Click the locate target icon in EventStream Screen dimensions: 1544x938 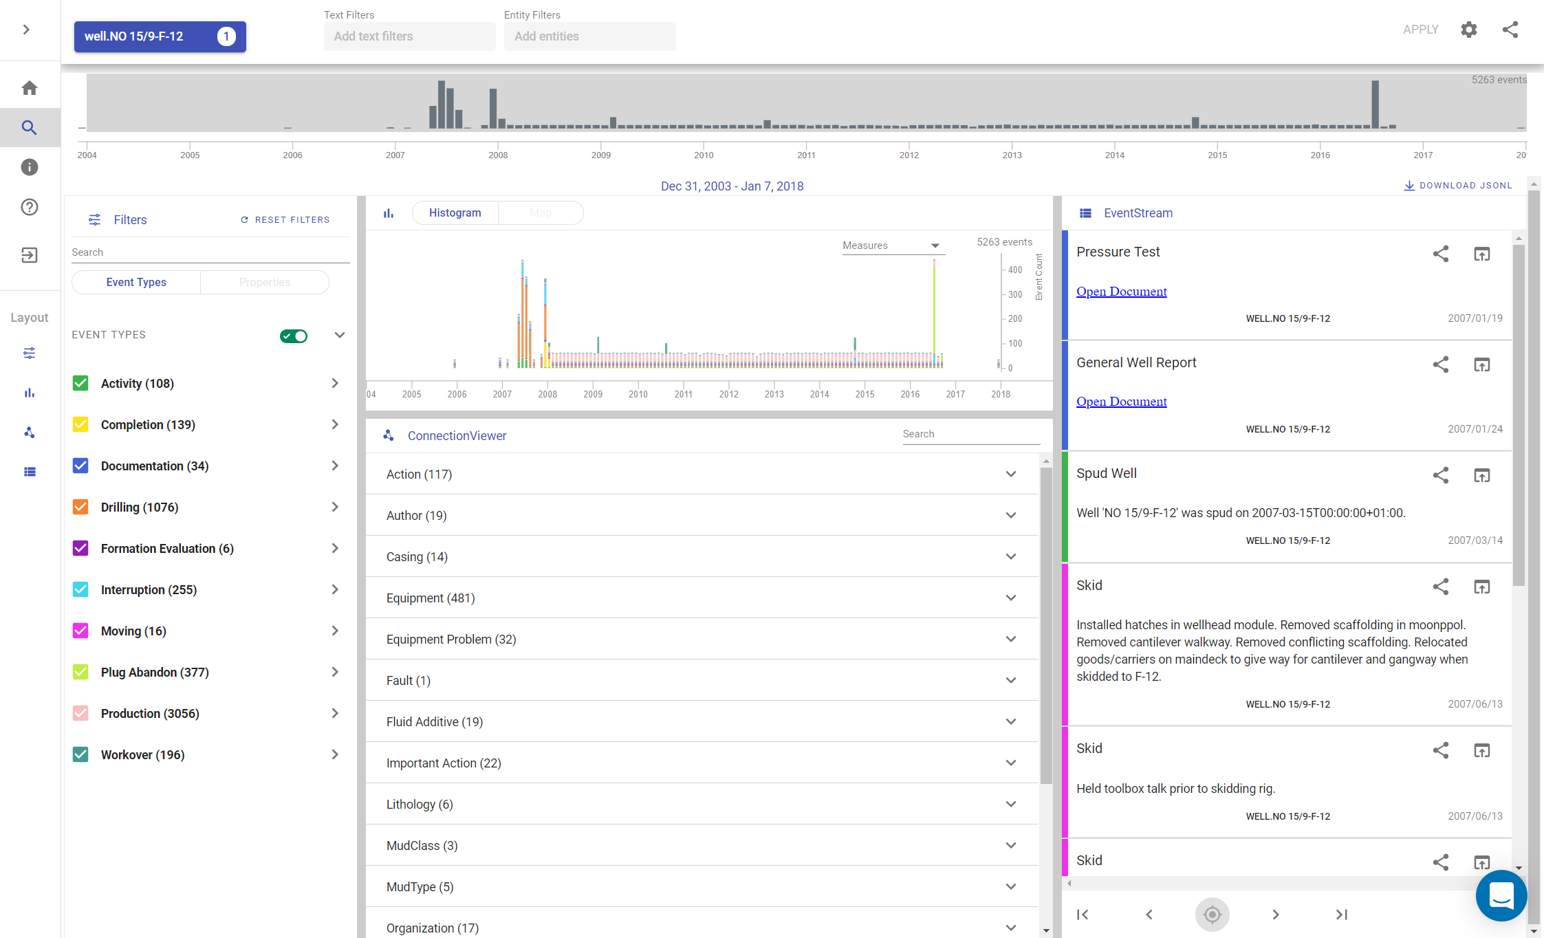1213,915
